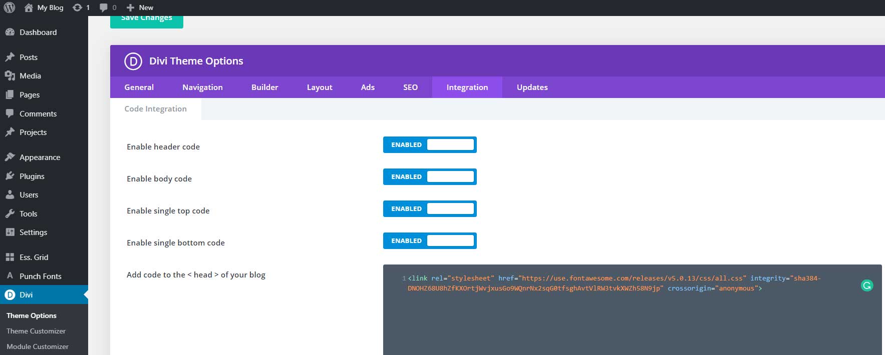885x355 pixels.
Task: Toggle Enable header code switch
Action: (x=430, y=144)
